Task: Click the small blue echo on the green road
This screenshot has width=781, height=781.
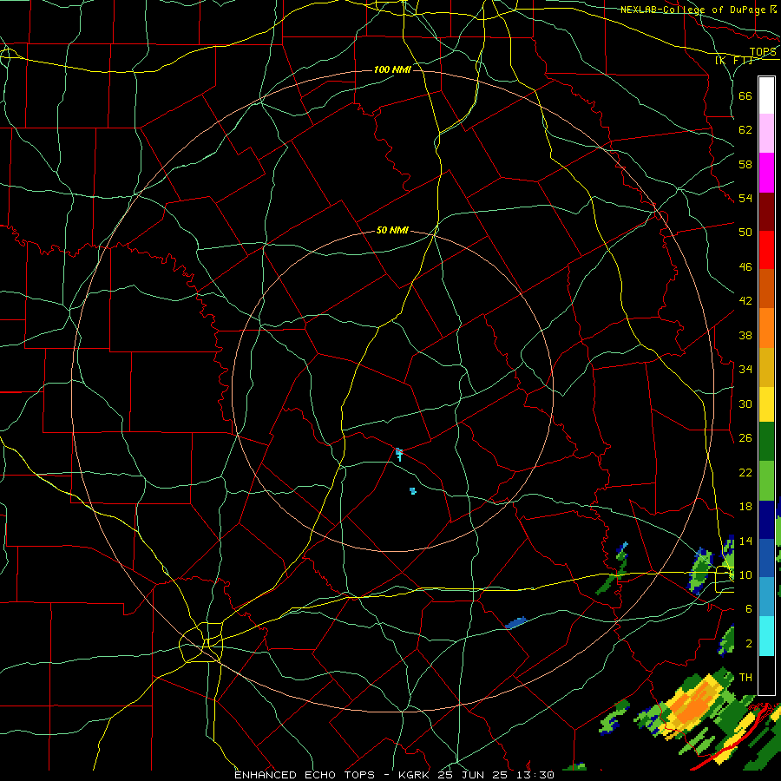Action: (516, 622)
